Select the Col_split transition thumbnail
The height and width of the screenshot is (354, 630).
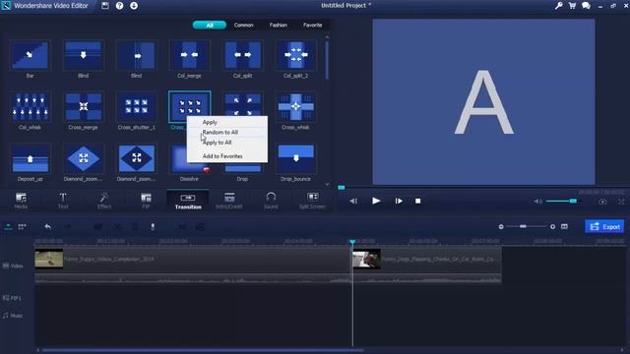242,55
